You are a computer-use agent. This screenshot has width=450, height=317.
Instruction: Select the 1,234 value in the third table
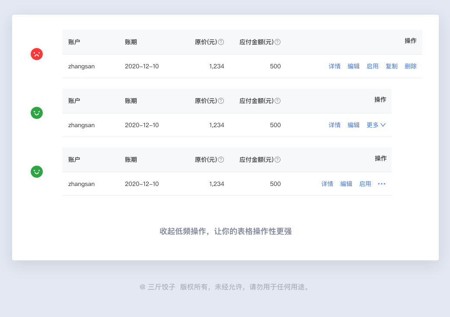point(217,184)
